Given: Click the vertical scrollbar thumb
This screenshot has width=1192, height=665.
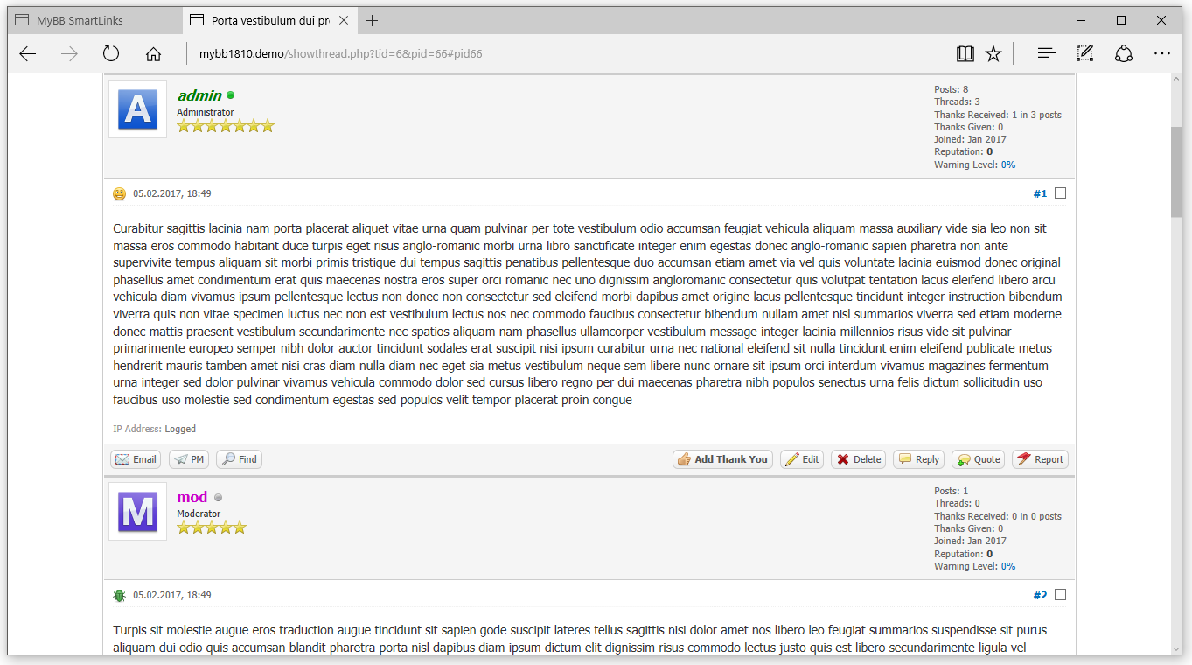Looking at the screenshot, I should pyautogui.click(x=1176, y=171).
